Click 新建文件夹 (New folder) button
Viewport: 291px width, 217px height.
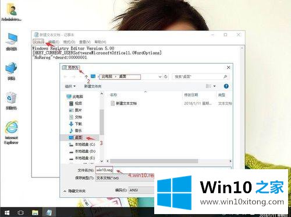coord(93,86)
